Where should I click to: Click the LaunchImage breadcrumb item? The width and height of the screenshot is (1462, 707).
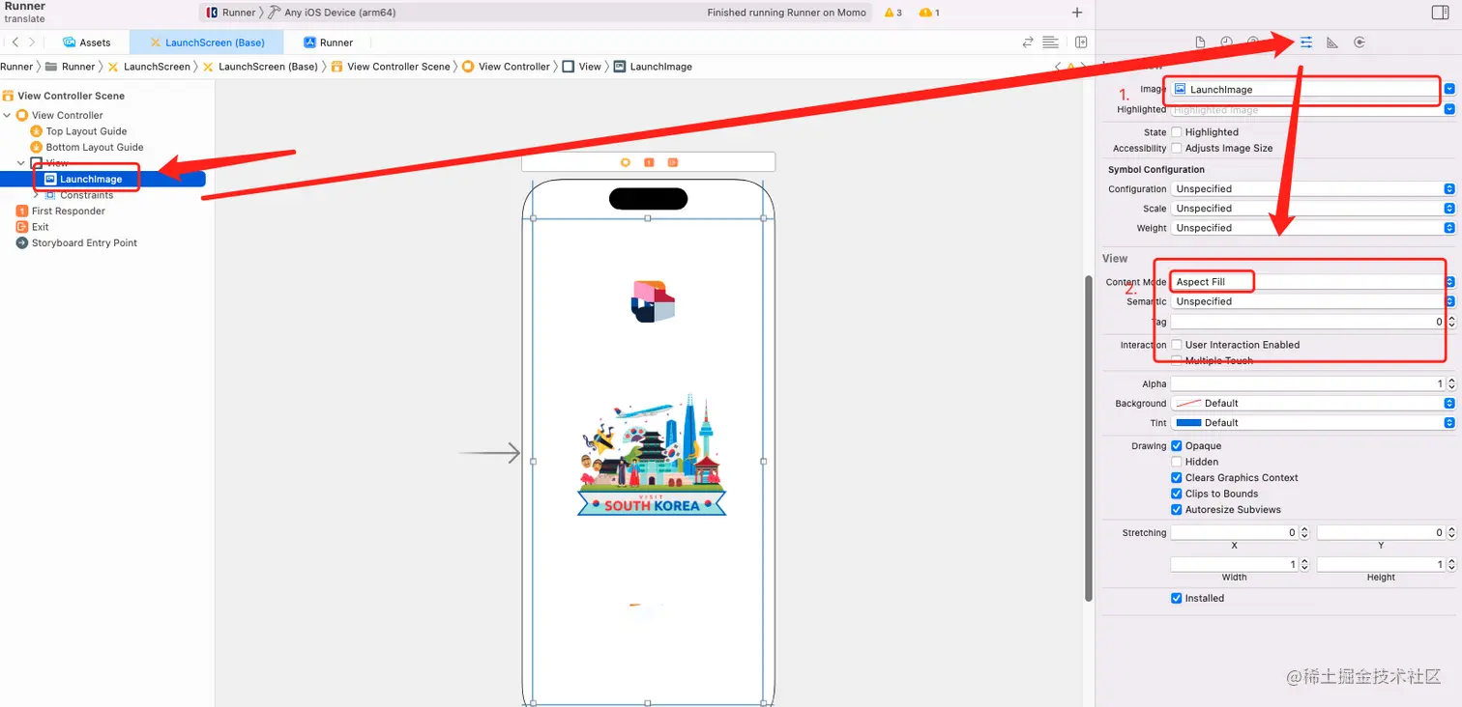[x=653, y=67]
